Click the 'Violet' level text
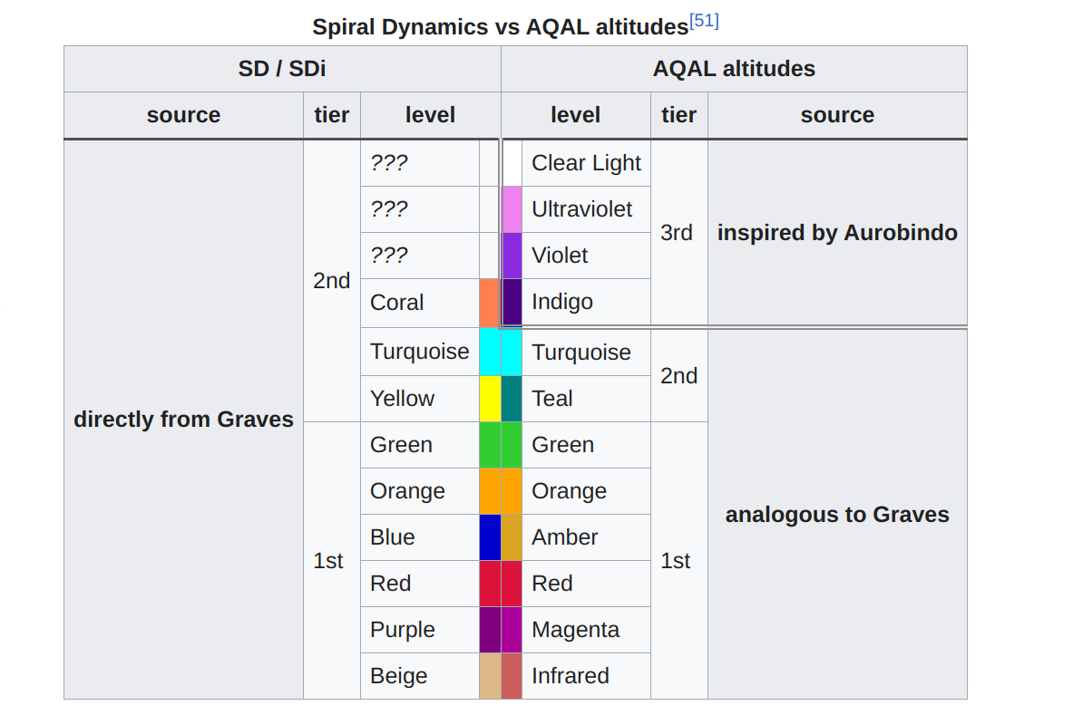This screenshot has height=715, width=1073. (x=560, y=256)
